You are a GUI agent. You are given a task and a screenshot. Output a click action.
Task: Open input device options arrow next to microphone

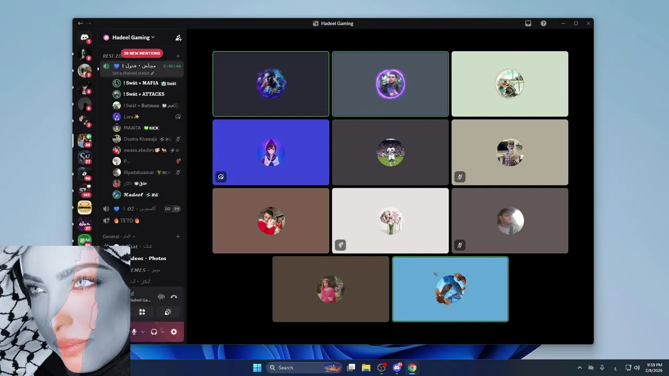click(x=143, y=332)
